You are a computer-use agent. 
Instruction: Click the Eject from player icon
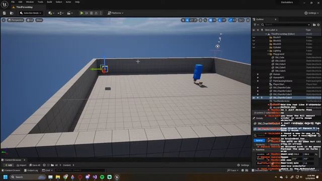pos(96,13)
